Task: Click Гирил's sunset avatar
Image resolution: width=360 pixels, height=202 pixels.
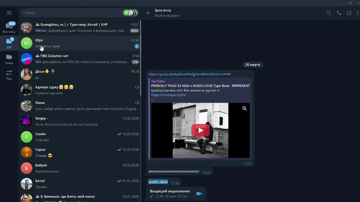Action: pyautogui.click(x=26, y=153)
